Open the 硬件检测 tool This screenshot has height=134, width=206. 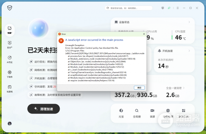pos(168,113)
